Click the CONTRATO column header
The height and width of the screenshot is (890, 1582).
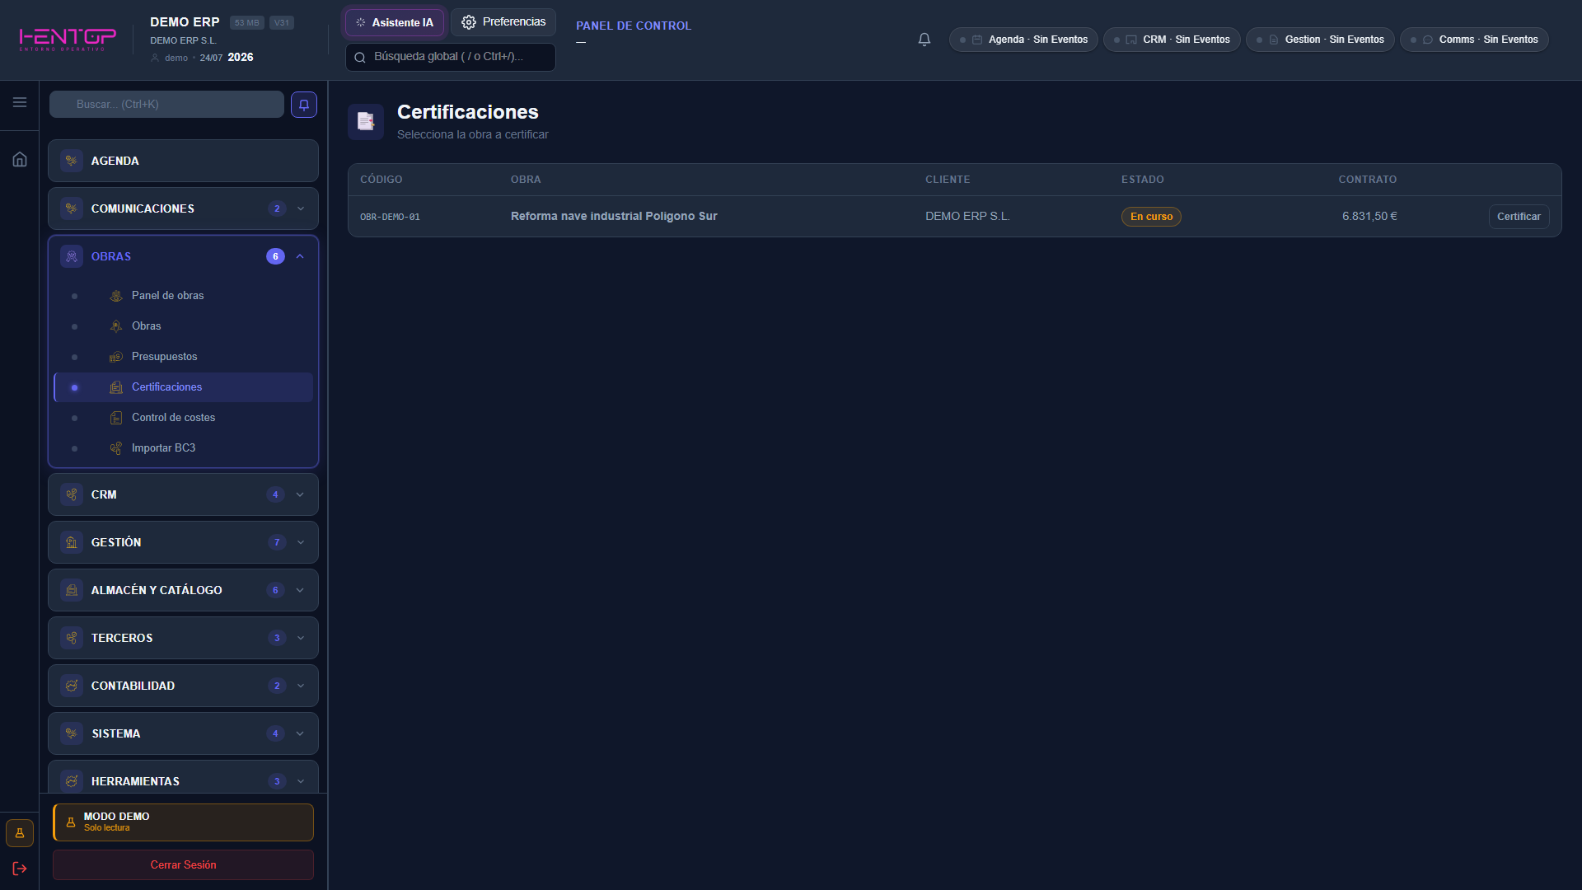click(x=1368, y=180)
